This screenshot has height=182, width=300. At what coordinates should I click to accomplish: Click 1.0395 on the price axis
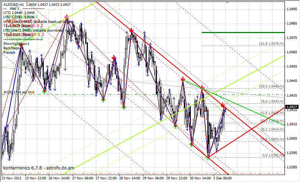pos(292,153)
